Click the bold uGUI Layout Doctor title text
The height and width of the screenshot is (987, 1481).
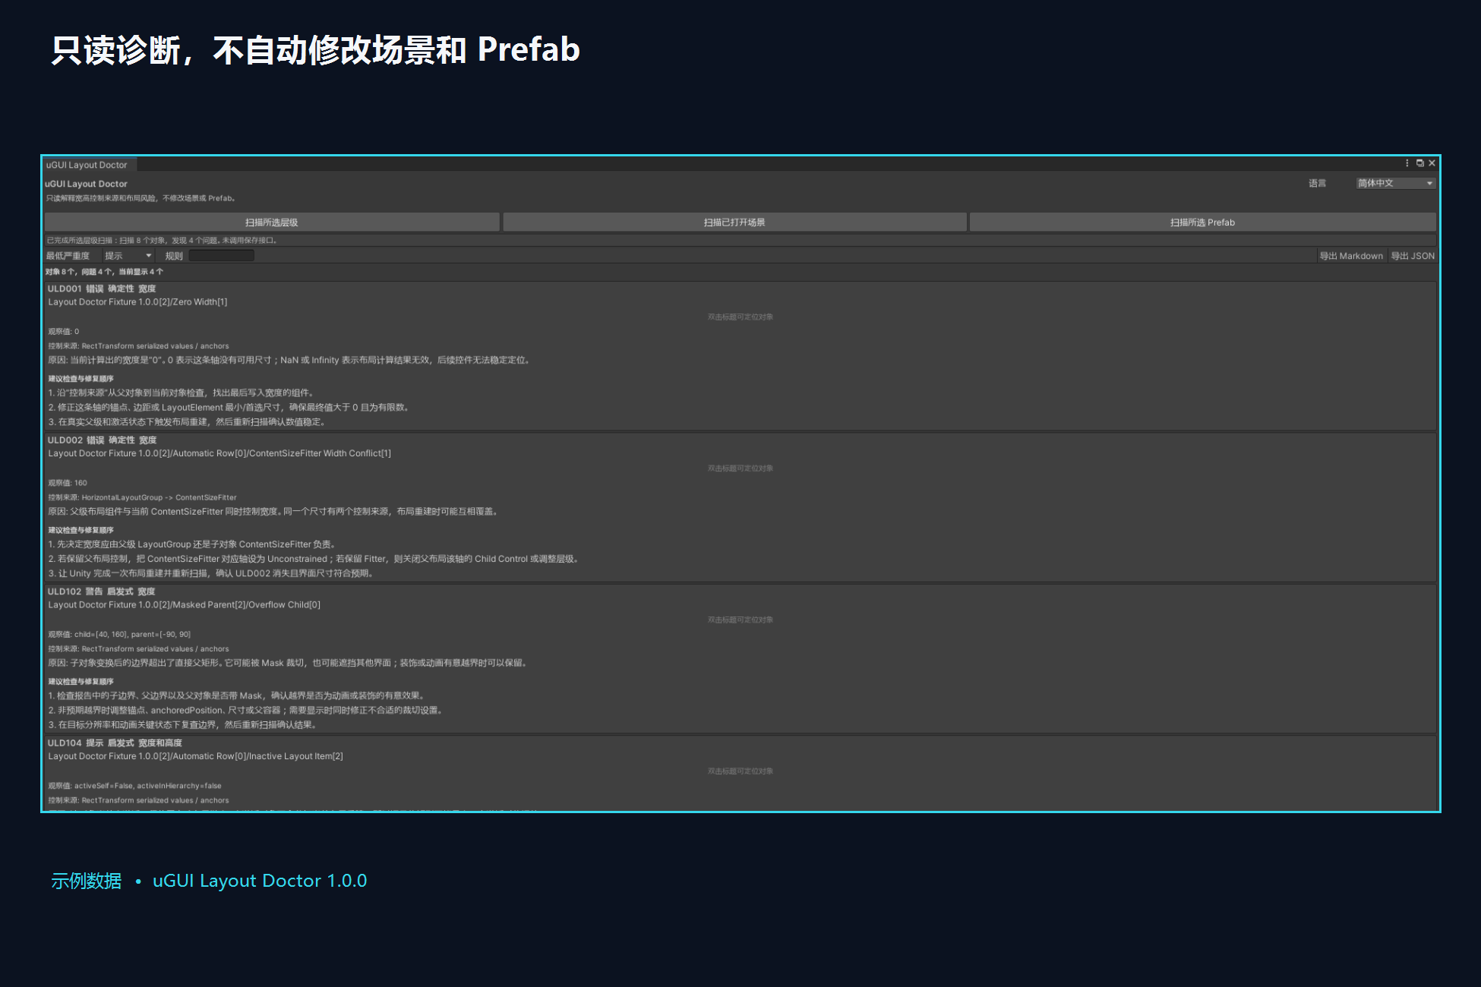click(86, 184)
